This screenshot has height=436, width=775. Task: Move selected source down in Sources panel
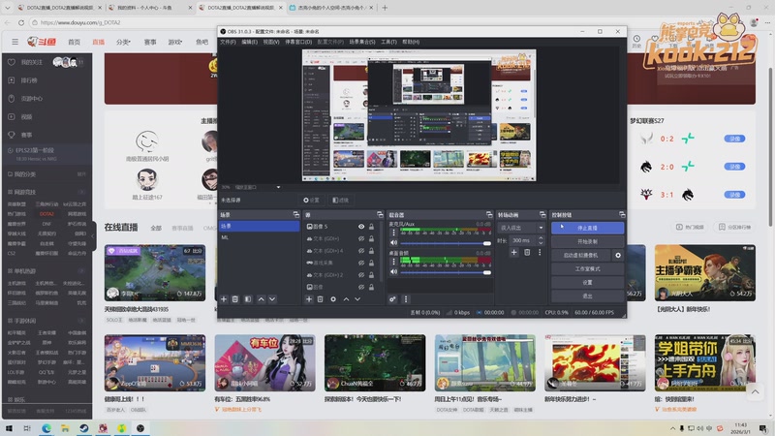pyautogui.click(x=357, y=299)
